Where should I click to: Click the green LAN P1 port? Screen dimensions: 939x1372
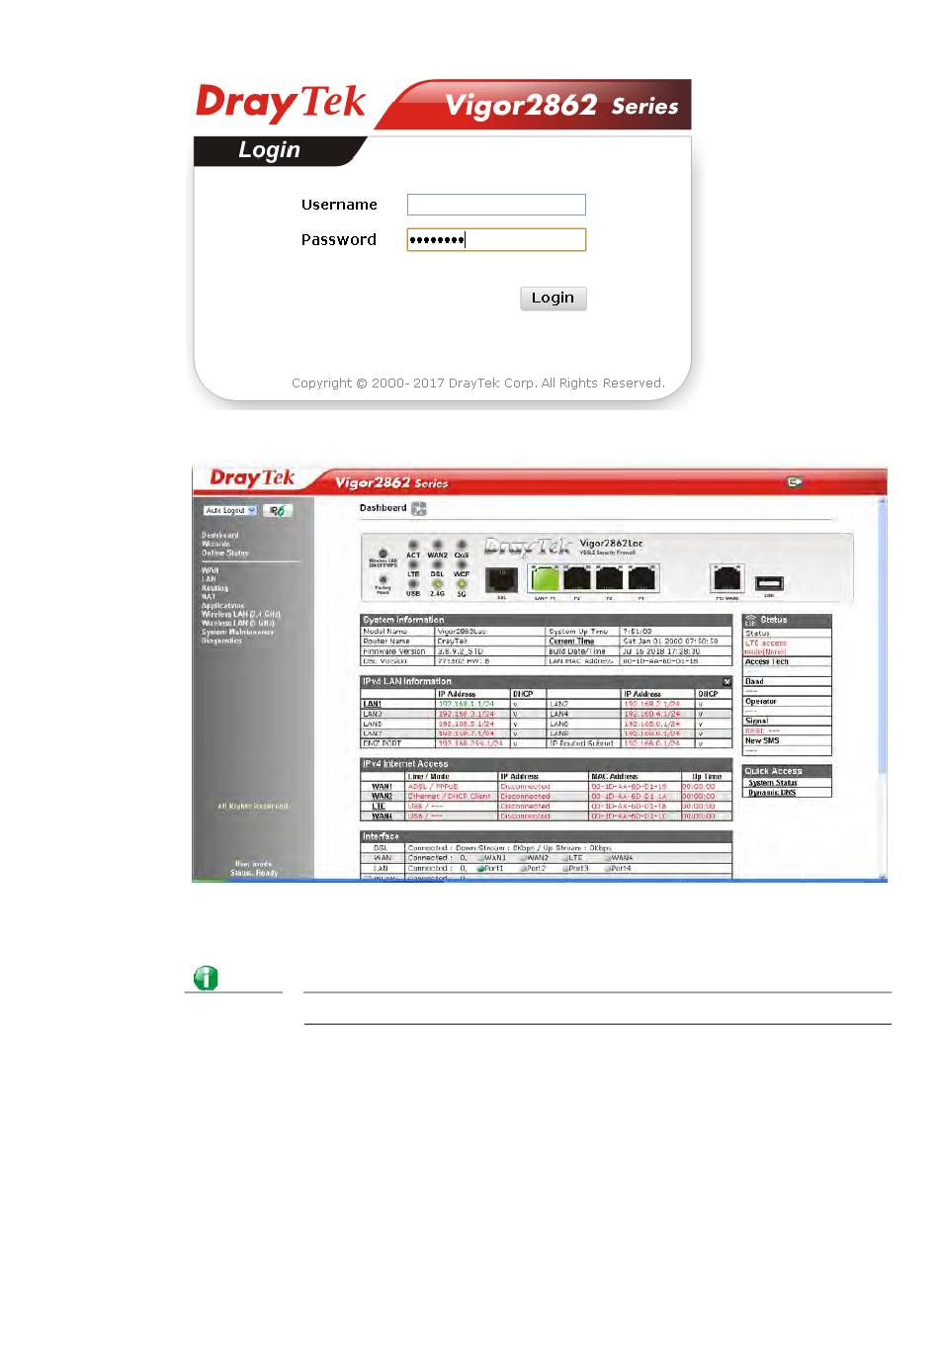click(545, 578)
